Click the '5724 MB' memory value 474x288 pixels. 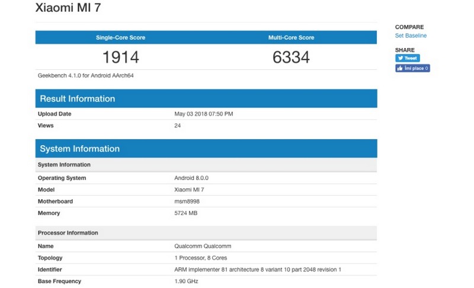pyautogui.click(x=185, y=213)
